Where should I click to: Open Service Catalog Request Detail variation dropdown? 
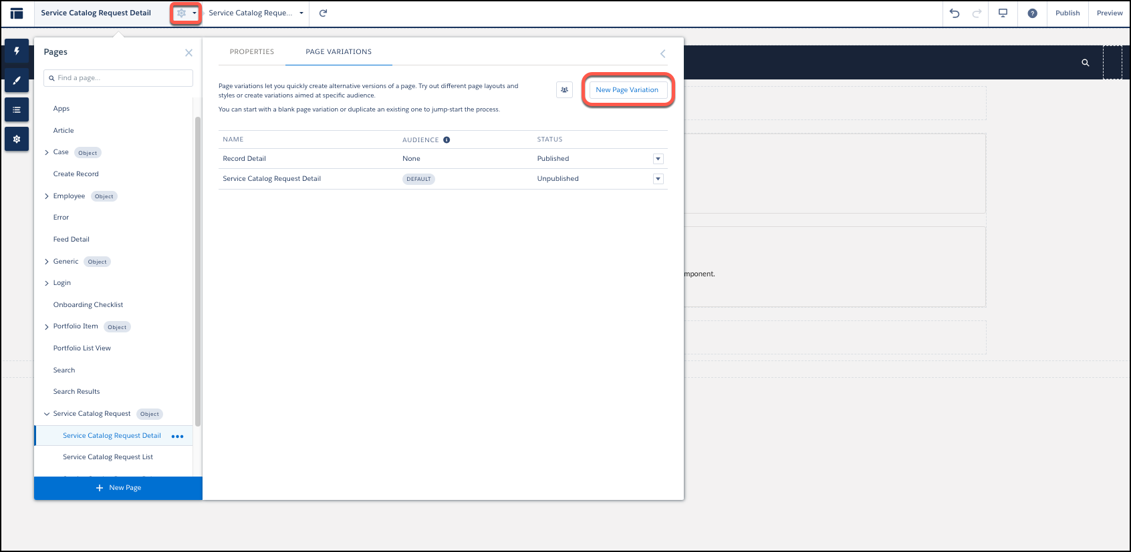(658, 179)
